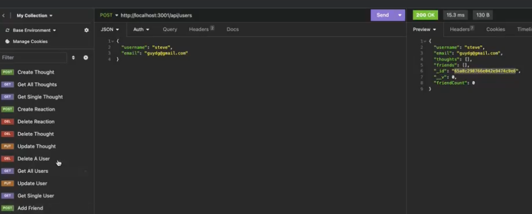The height and width of the screenshot is (214, 532).
Task: Click the DEL badge of Delete Reaction
Action: (x=7, y=122)
